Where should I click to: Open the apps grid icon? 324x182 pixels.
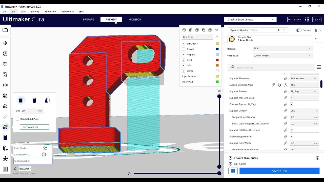tap(307, 19)
